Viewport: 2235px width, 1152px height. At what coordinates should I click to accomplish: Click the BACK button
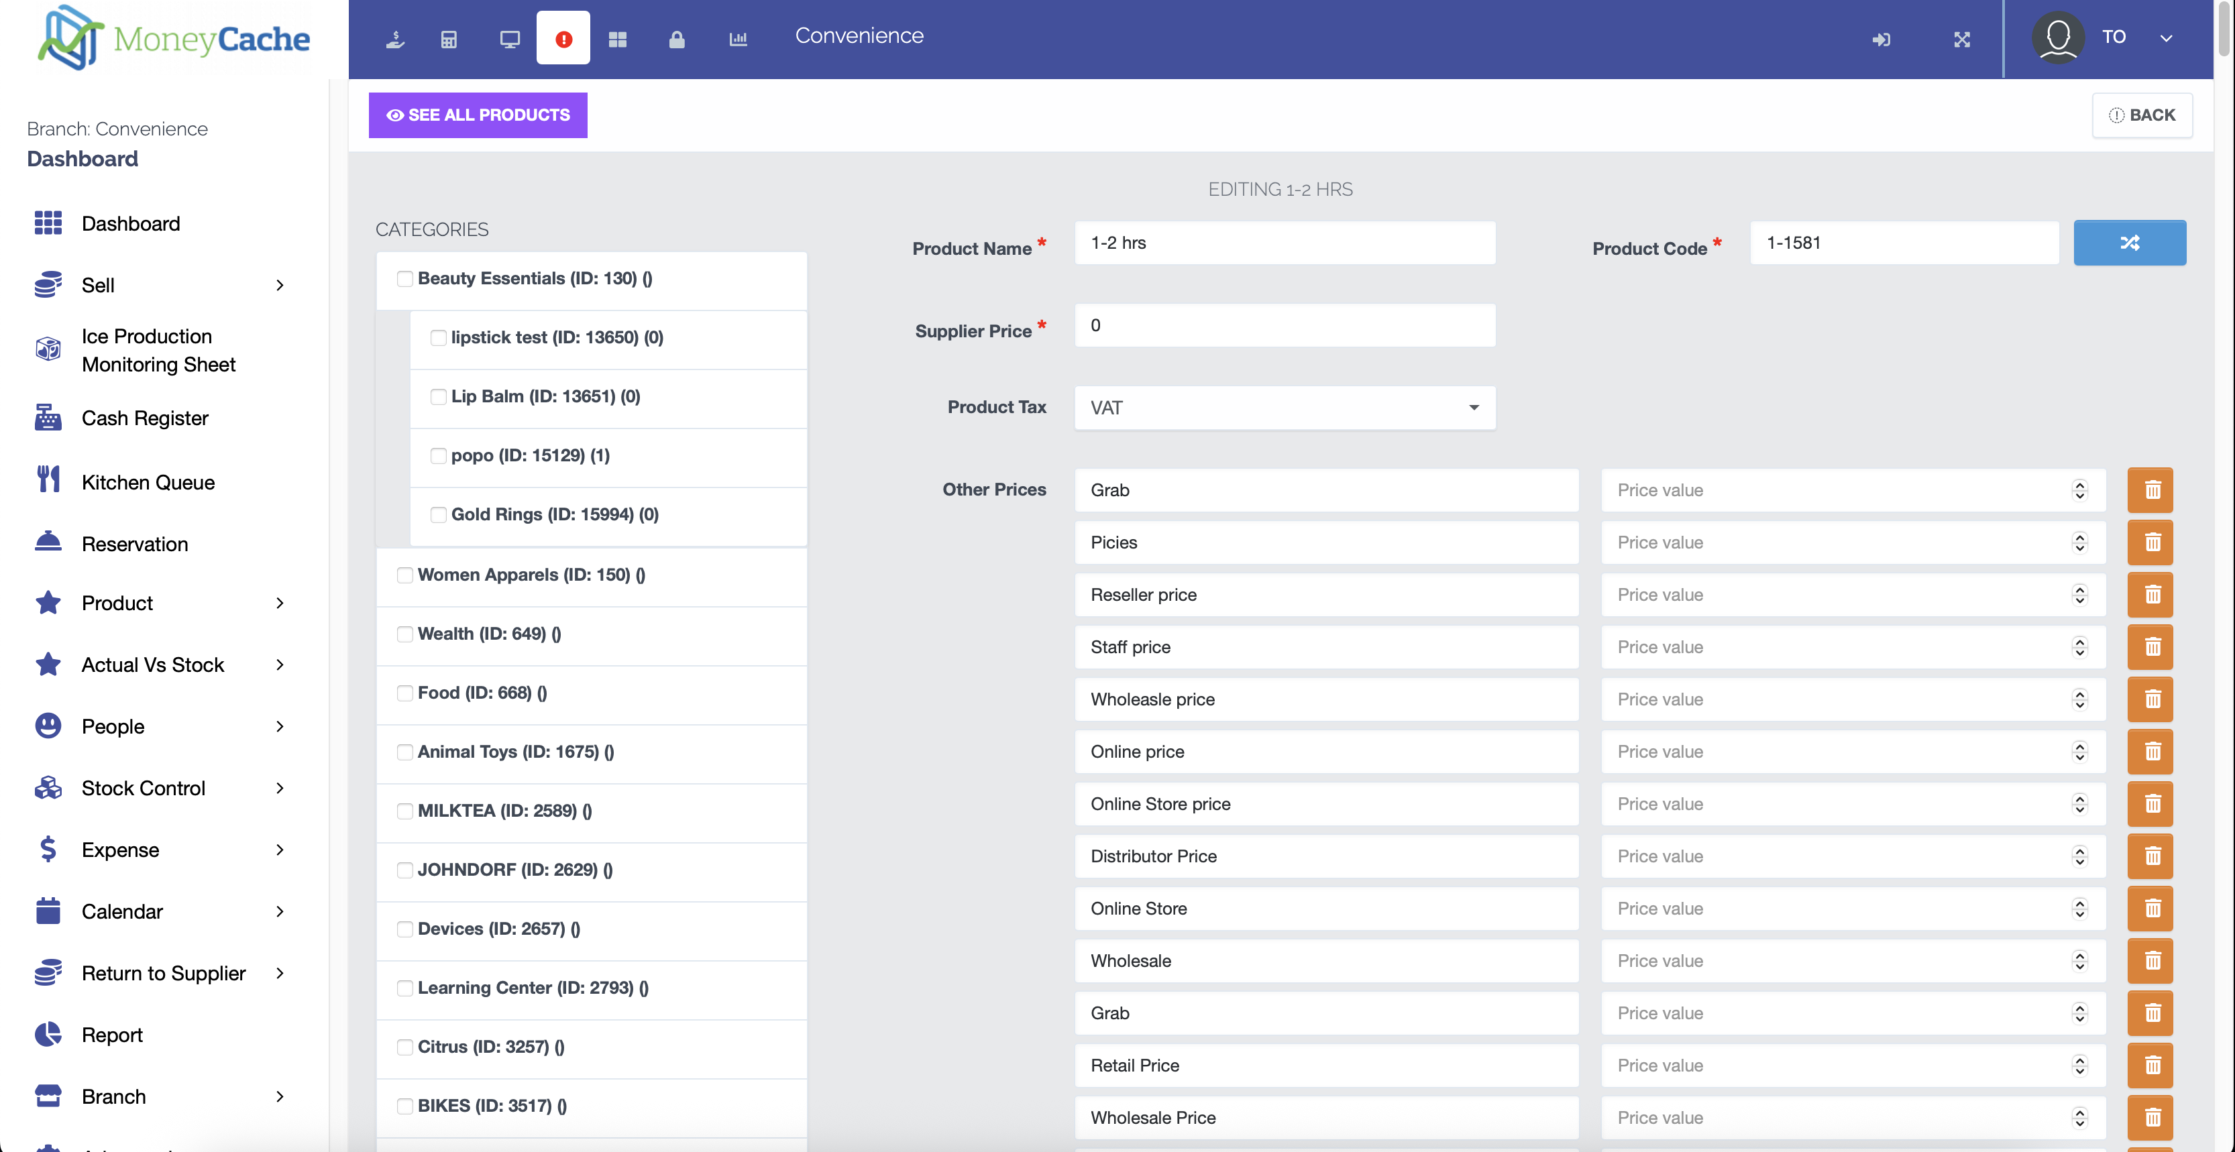click(x=2141, y=115)
